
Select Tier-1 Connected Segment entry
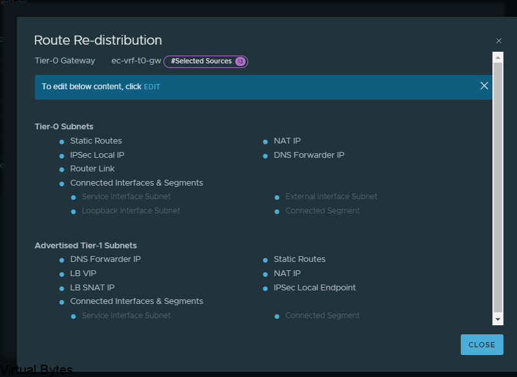(x=322, y=316)
